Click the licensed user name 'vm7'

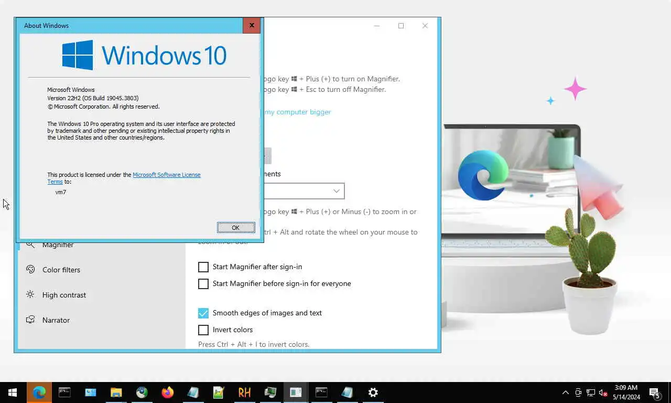tap(61, 192)
